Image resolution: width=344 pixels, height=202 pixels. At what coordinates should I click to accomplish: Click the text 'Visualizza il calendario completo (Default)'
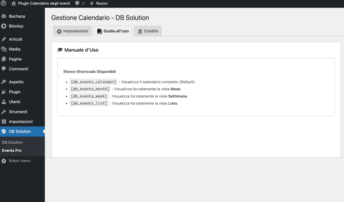pyautogui.click(x=158, y=82)
